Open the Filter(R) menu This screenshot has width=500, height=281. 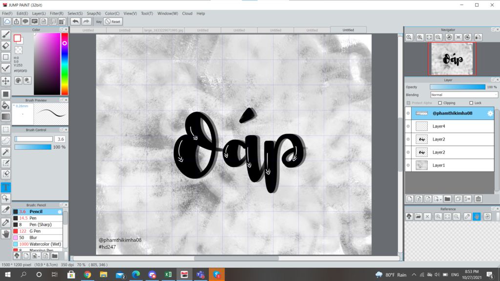(x=57, y=13)
